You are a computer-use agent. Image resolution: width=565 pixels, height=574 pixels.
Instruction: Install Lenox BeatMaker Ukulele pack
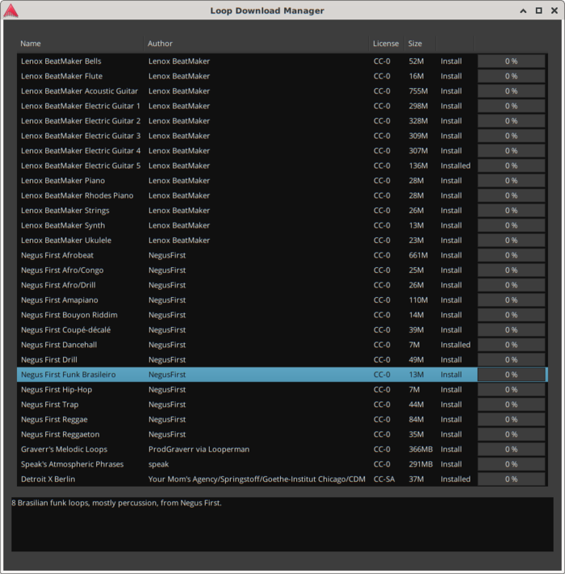tap(451, 241)
